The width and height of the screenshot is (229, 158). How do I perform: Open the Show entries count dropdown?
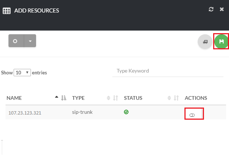coord(22,73)
